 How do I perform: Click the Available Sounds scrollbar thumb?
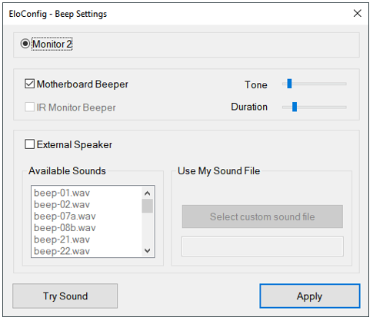pyautogui.click(x=148, y=206)
